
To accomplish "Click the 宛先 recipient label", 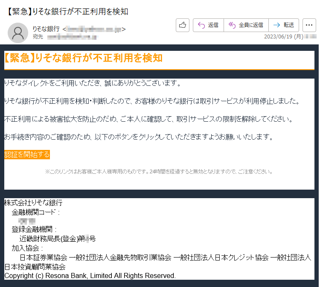I will tap(38, 37).
